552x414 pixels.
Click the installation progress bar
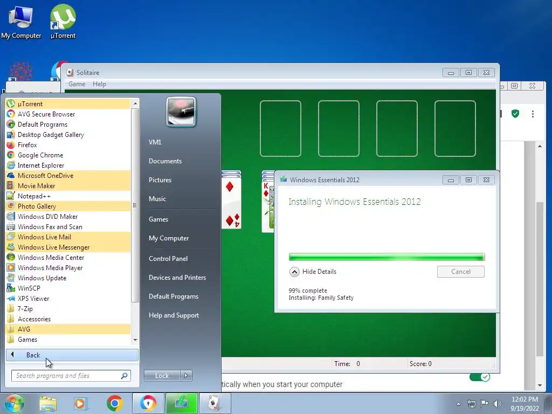(387, 257)
